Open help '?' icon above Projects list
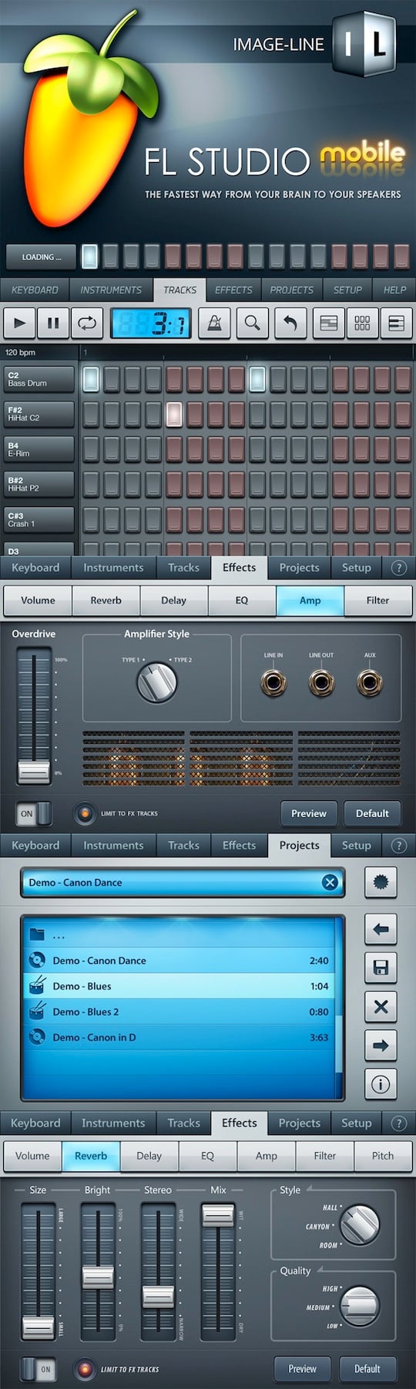The height and width of the screenshot is (1389, 416). tap(398, 845)
